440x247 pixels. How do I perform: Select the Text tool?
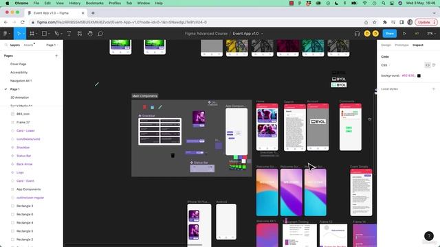69,34
